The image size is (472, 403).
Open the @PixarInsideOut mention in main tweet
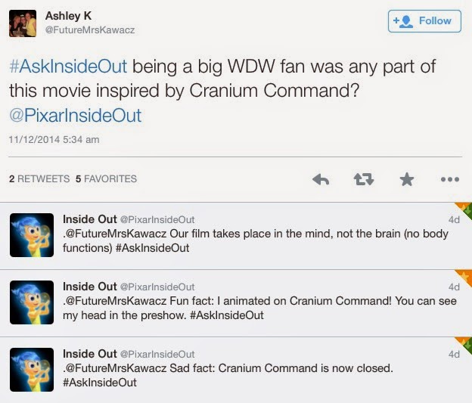75,116
